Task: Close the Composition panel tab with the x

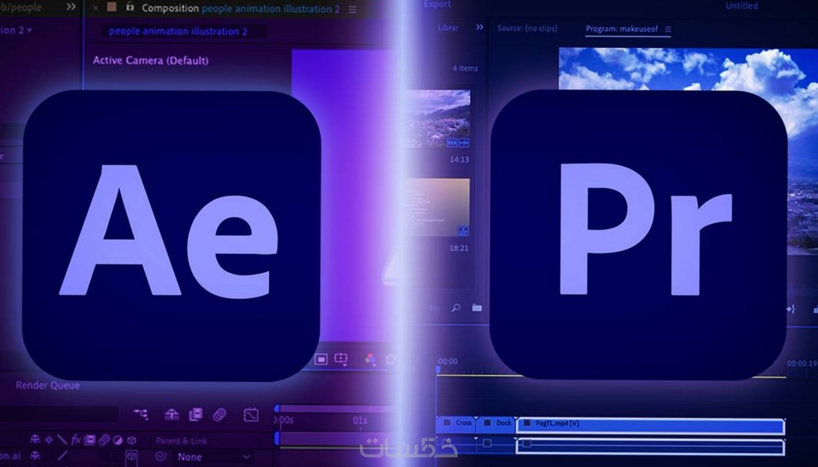Action: tap(96, 8)
